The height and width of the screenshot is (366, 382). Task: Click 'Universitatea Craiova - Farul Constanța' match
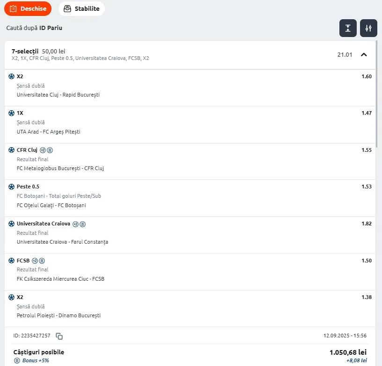62,242
